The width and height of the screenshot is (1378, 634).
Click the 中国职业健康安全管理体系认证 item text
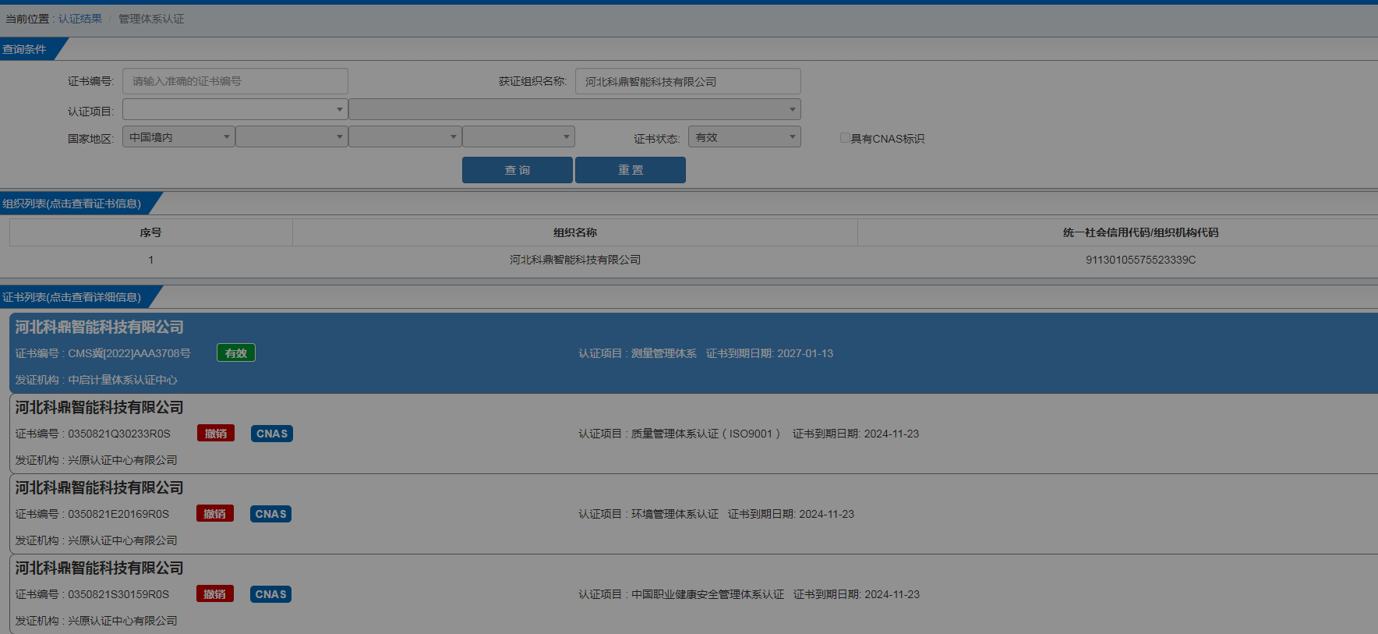(x=708, y=594)
